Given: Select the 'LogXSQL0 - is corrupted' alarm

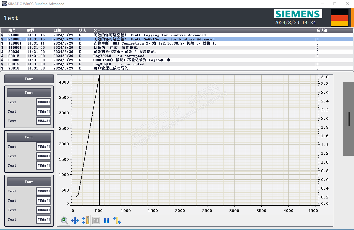Looking at the screenshot, I should (x=177, y=64).
